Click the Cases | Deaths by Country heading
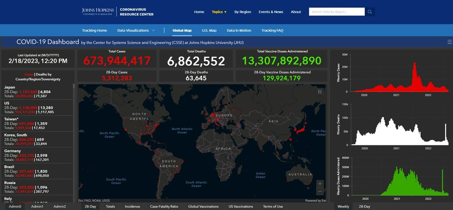The height and width of the screenshot is (210, 453). [x=38, y=77]
